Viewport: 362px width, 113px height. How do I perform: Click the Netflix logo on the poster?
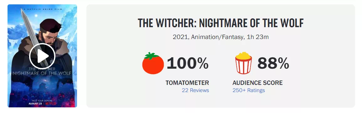point(50,103)
